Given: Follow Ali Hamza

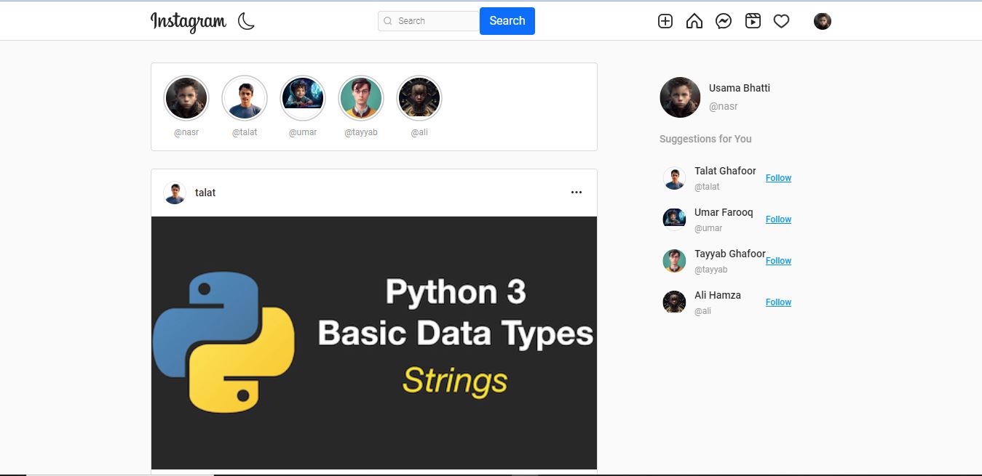Looking at the screenshot, I should 778,302.
